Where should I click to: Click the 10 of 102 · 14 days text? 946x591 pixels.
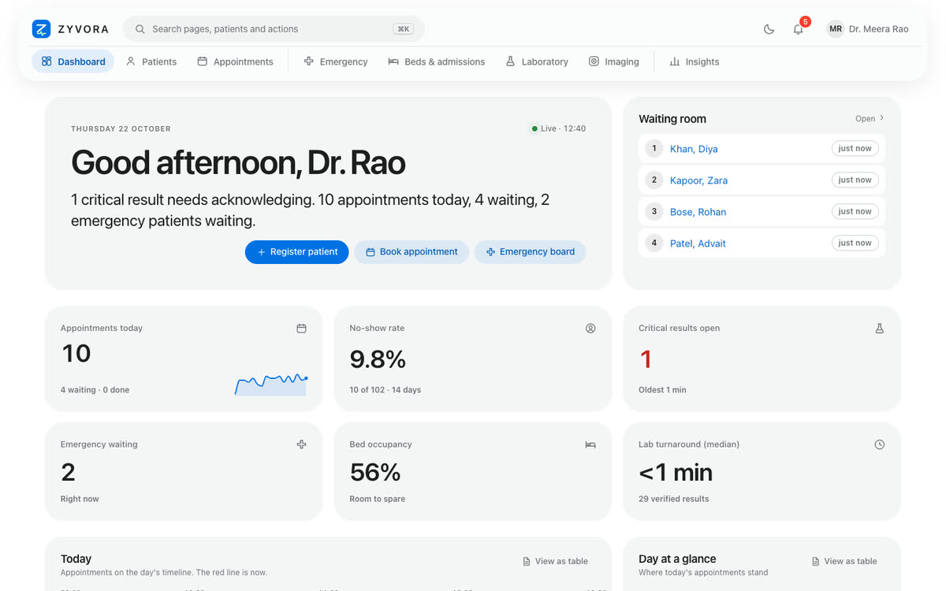385,389
